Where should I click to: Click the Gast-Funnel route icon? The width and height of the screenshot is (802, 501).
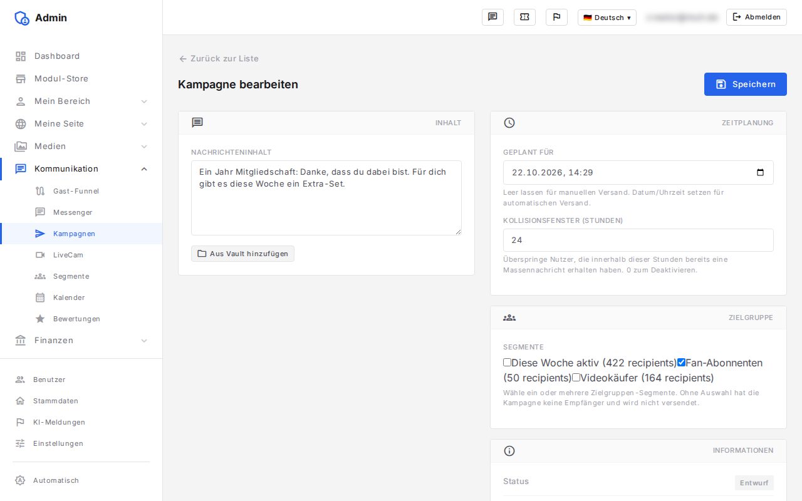point(40,191)
